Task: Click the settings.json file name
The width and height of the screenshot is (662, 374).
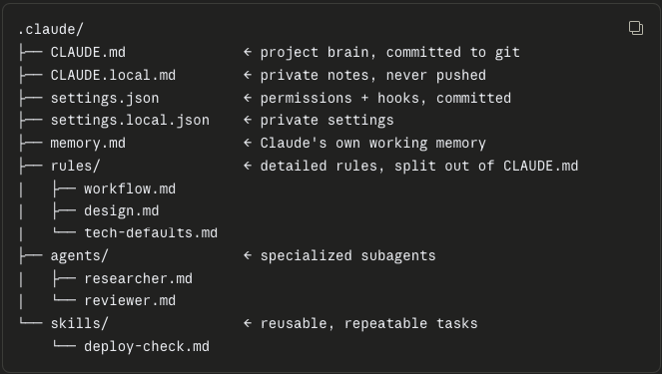Action: click(x=105, y=99)
